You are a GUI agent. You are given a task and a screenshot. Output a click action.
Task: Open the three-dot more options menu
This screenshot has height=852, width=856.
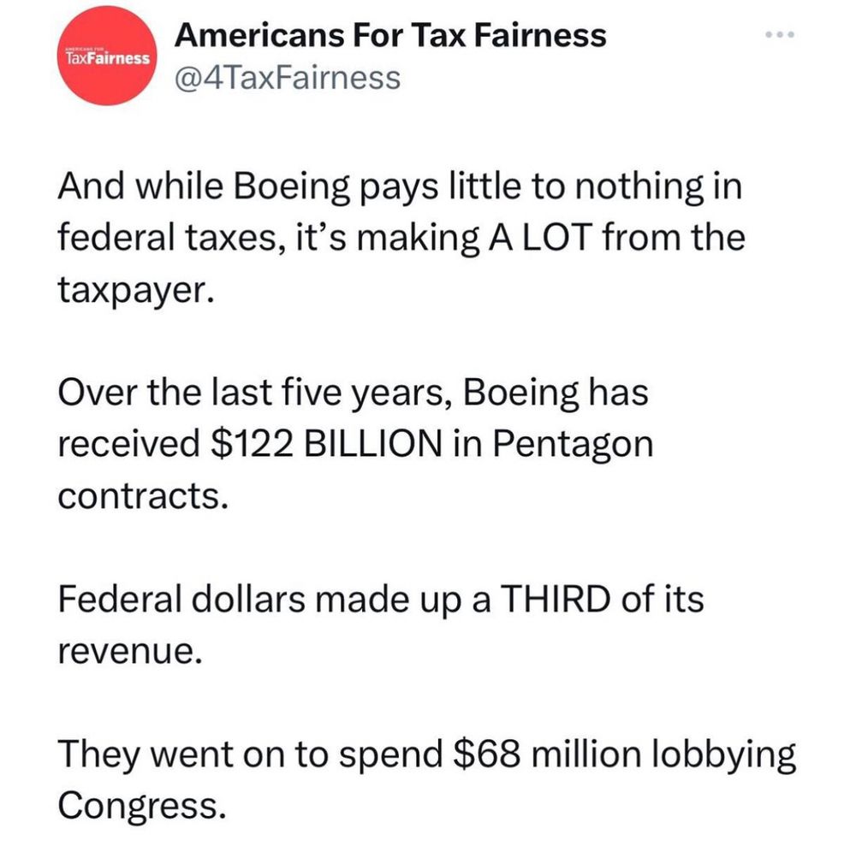[x=780, y=35]
